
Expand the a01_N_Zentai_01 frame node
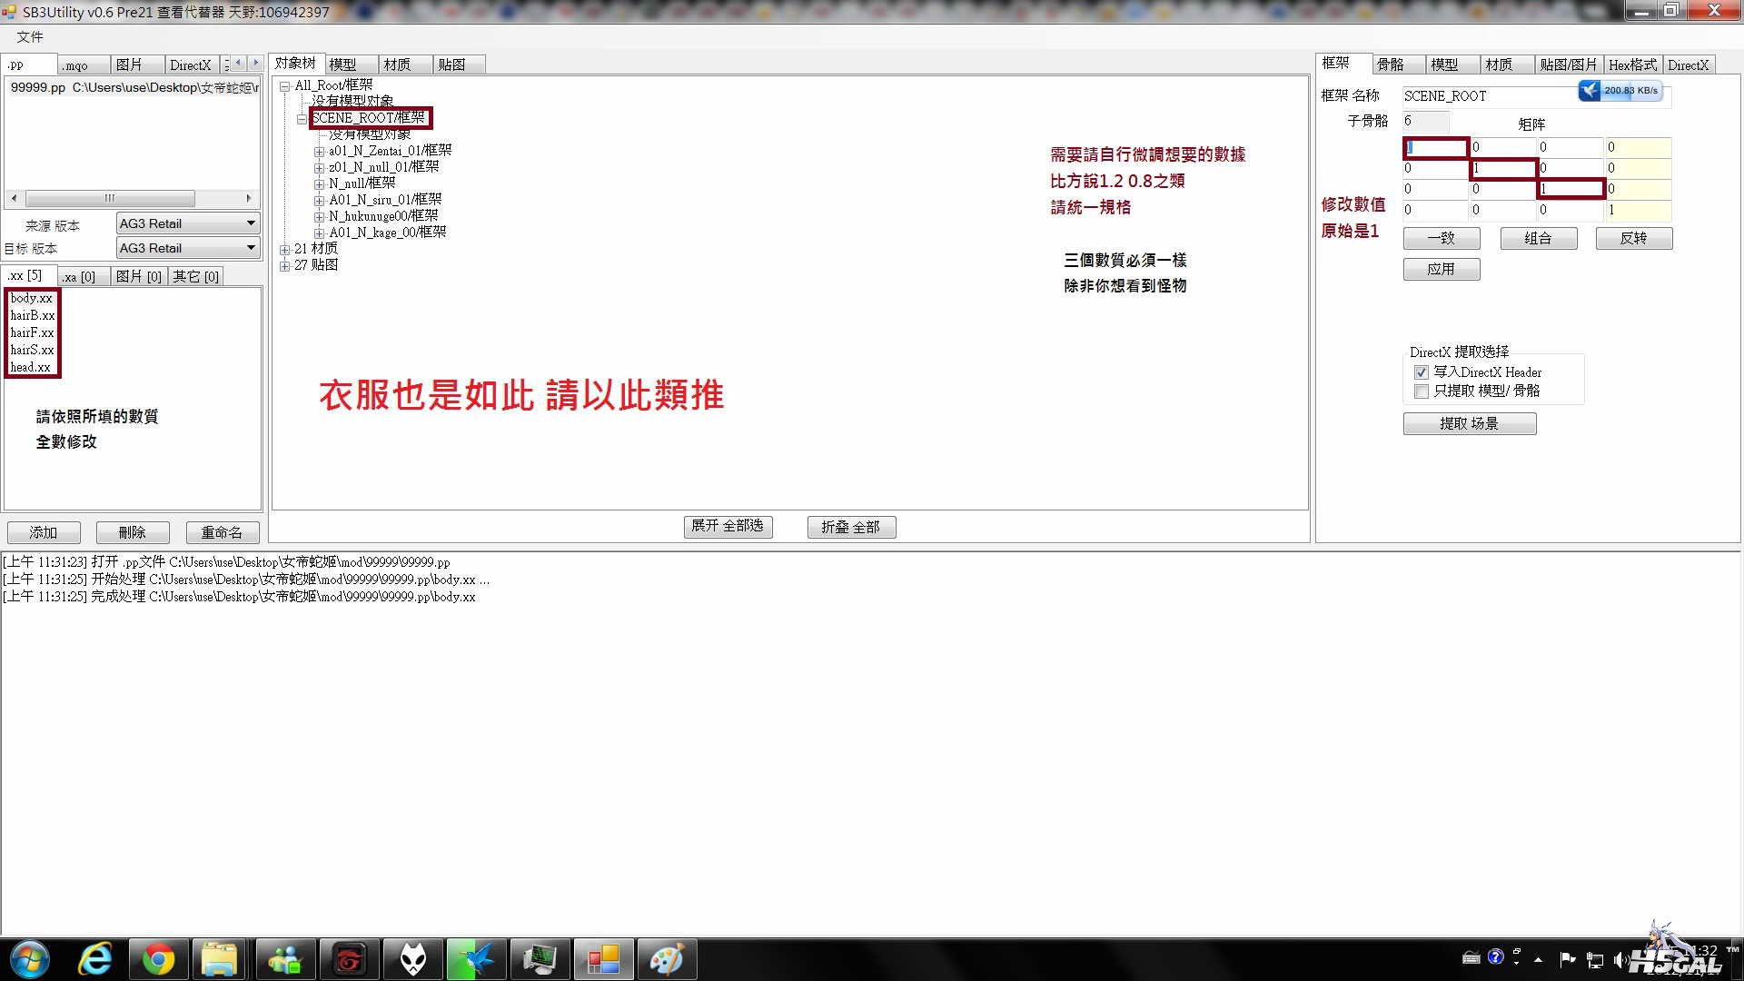(319, 152)
